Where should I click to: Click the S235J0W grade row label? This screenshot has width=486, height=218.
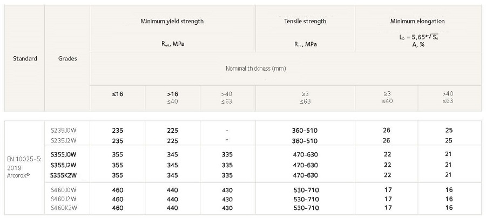pyautogui.click(x=64, y=131)
